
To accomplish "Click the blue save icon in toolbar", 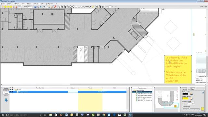I will tap(35, 7).
